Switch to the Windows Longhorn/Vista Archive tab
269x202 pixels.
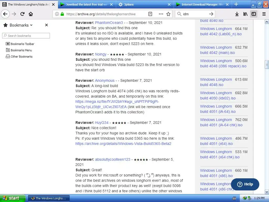pyautogui.click(x=29, y=4)
